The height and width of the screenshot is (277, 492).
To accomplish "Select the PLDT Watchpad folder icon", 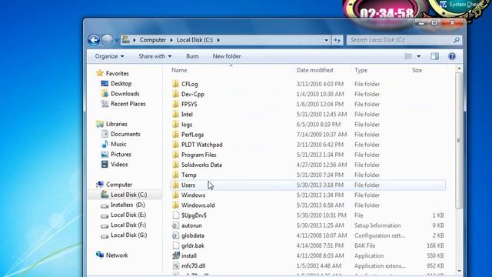I will 176,145.
